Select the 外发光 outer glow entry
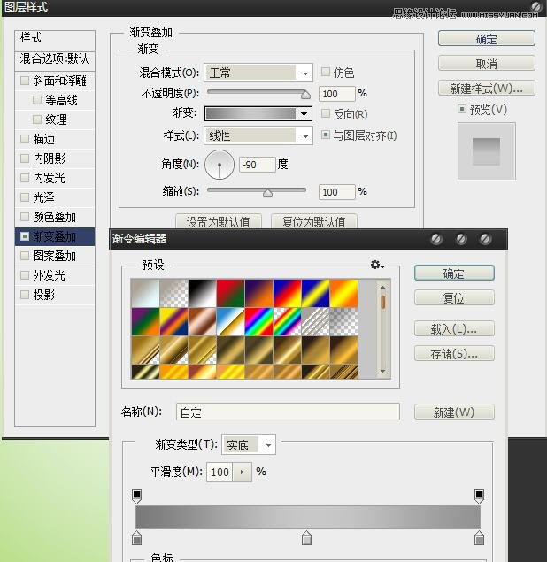 55,275
